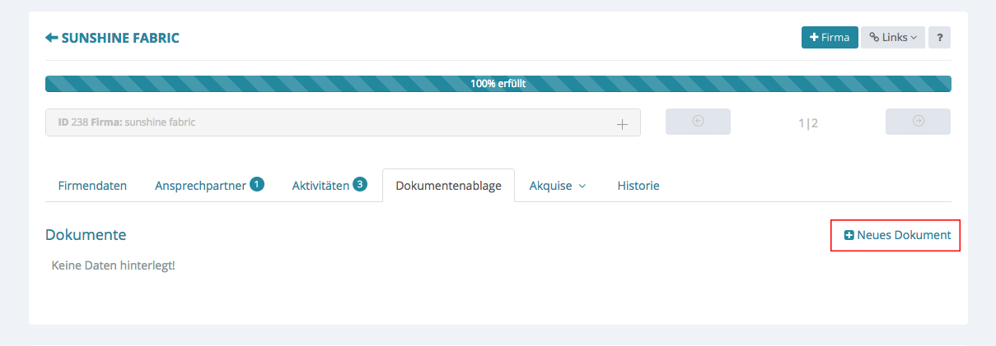The width and height of the screenshot is (996, 346).
Task: Expand the Links dropdown
Action: pyautogui.click(x=894, y=38)
